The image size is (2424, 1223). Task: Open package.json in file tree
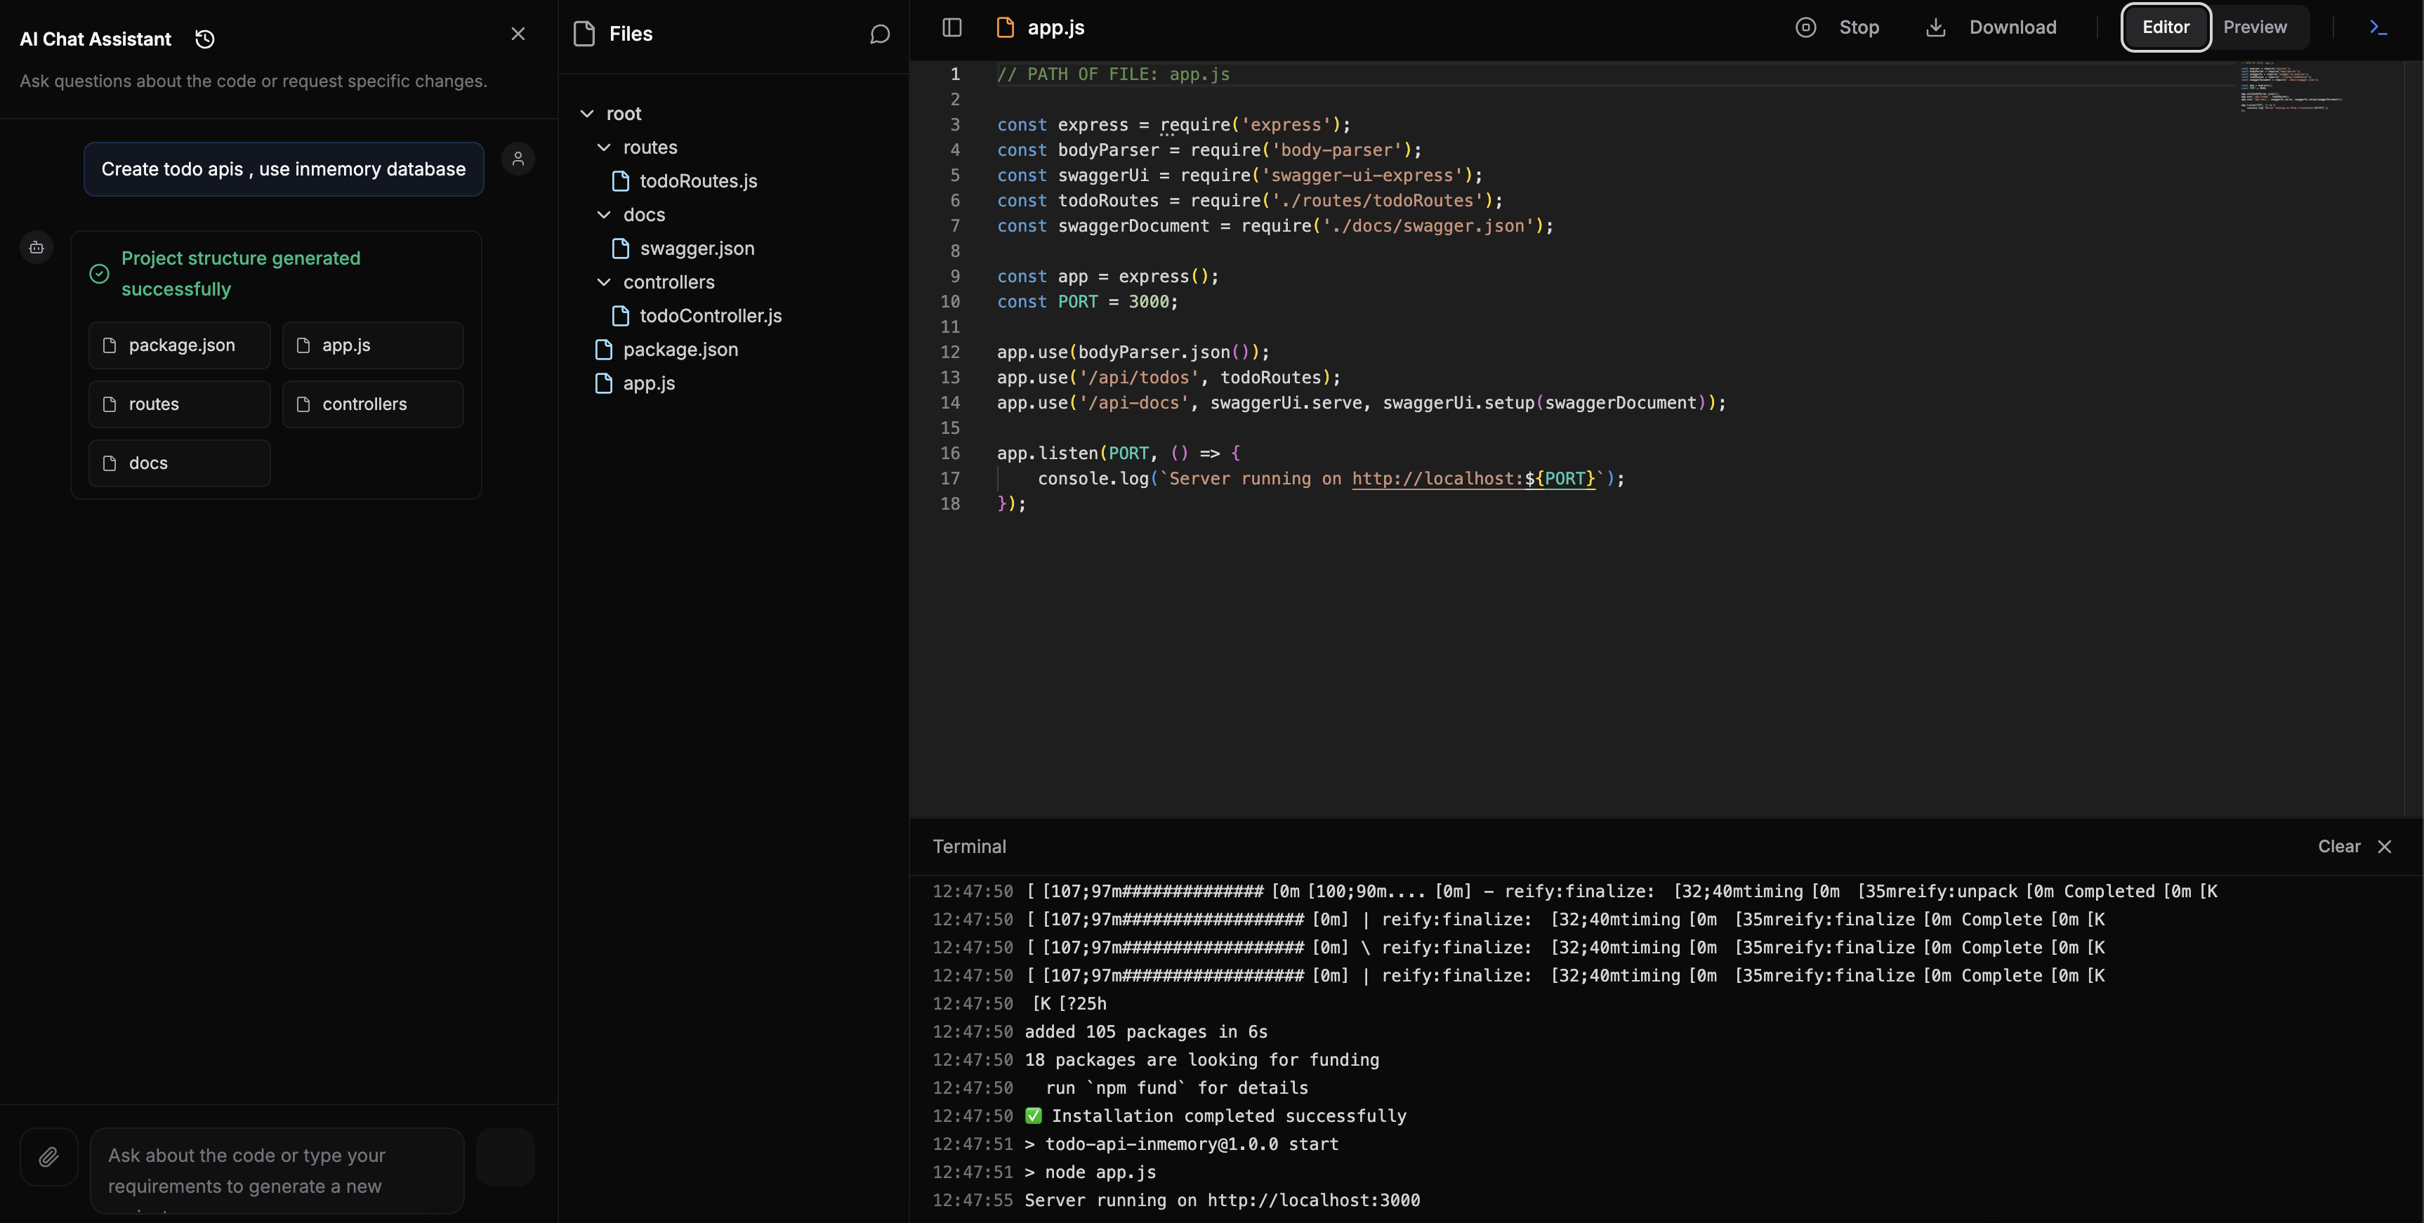pyautogui.click(x=680, y=350)
